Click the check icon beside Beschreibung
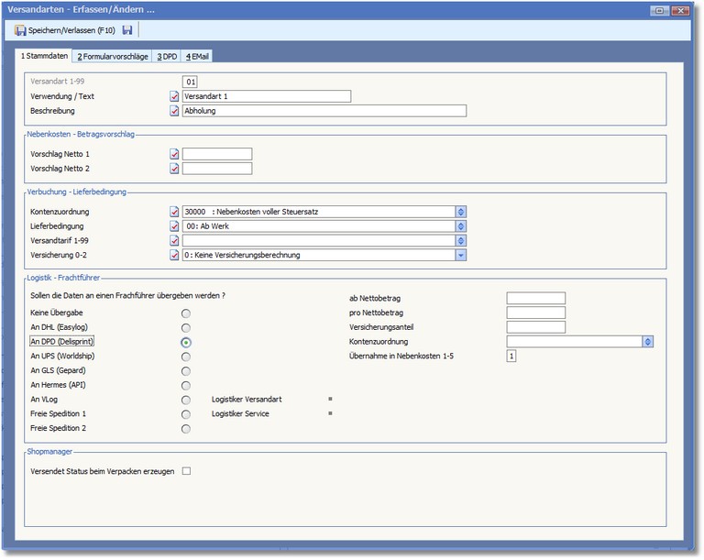Viewport: 704px width, 560px height. (174, 111)
